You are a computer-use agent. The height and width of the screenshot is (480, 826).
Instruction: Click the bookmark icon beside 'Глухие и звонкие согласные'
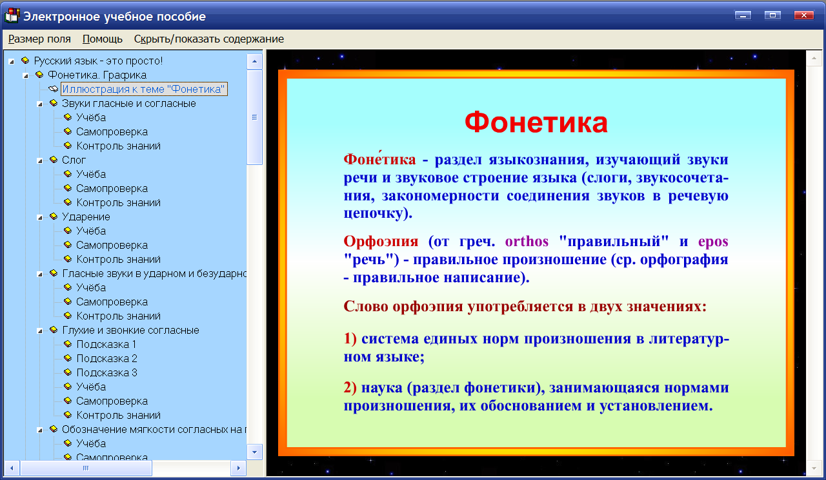pyautogui.click(x=54, y=330)
